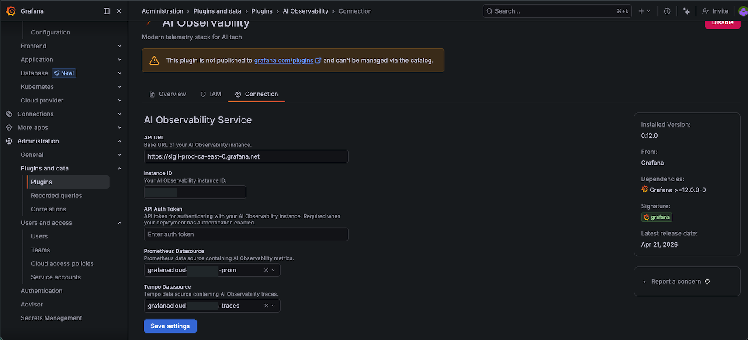Go to Administration breadcrumb

(163, 11)
